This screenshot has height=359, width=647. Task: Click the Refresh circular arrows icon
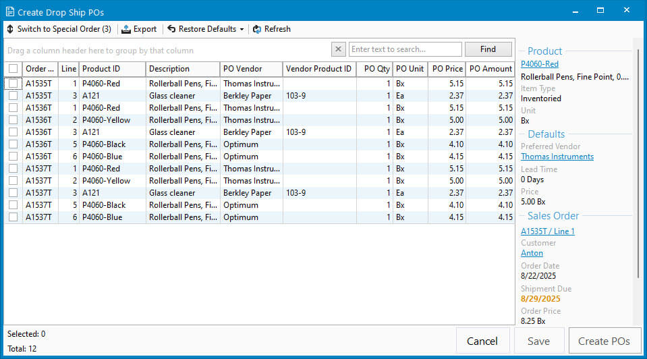pyautogui.click(x=256, y=29)
